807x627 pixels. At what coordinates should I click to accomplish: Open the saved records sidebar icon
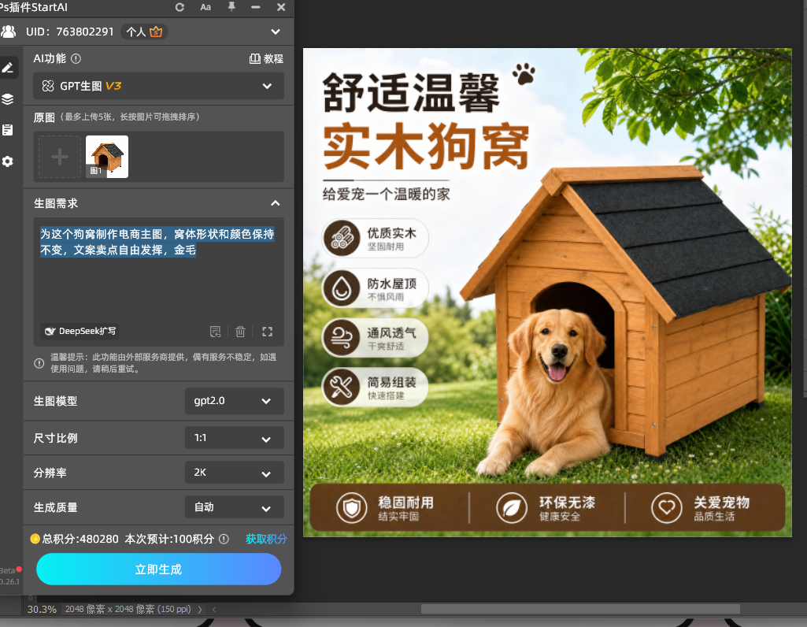click(x=8, y=130)
